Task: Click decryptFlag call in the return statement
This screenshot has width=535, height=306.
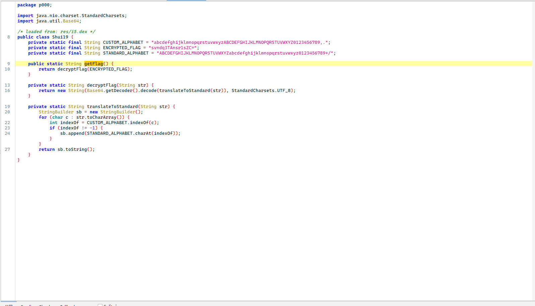Action: tap(72, 69)
